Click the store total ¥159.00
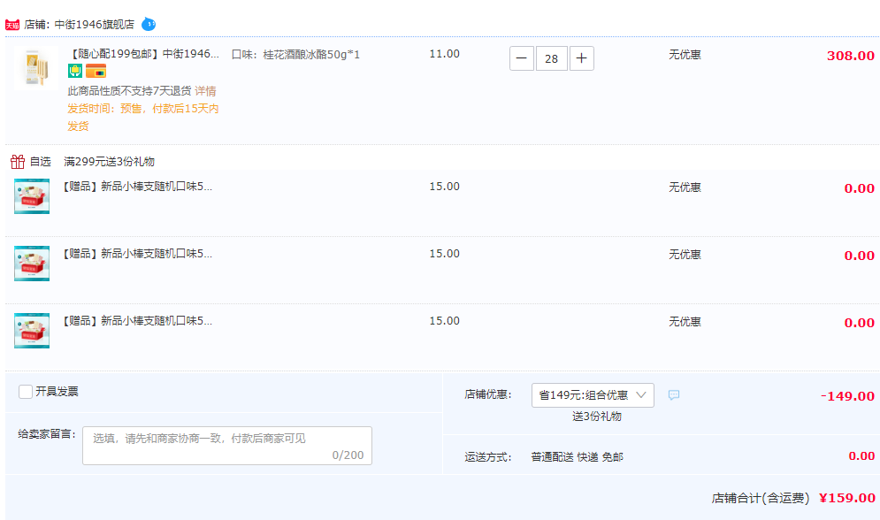This screenshot has width=880, height=520. [847, 498]
